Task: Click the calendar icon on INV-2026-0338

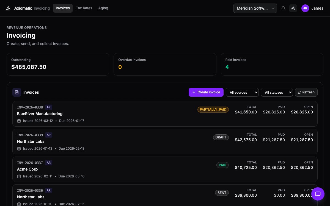Action: point(19,121)
